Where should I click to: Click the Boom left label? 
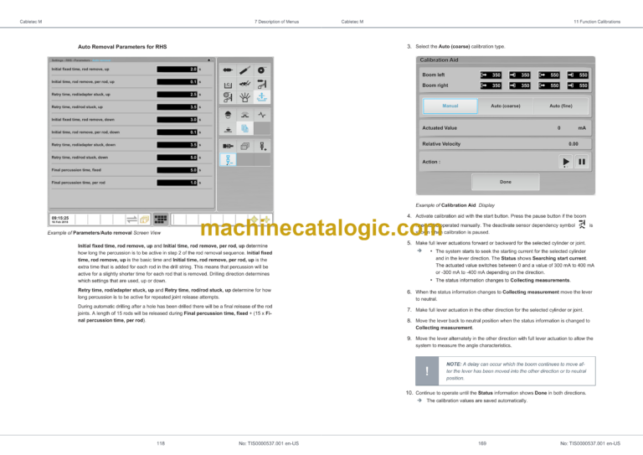click(x=433, y=75)
